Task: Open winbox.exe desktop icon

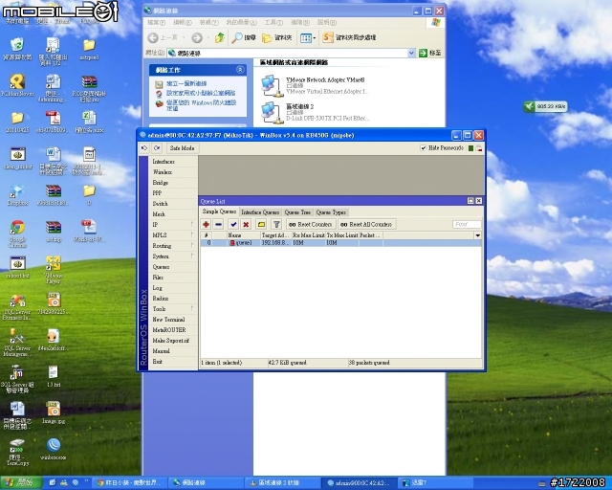Action: tap(54, 445)
